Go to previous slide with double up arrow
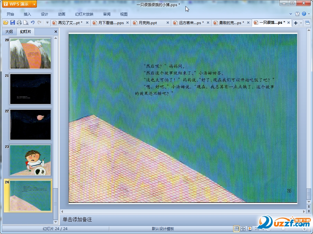Screen dimensions: 313x234 point(309,207)
